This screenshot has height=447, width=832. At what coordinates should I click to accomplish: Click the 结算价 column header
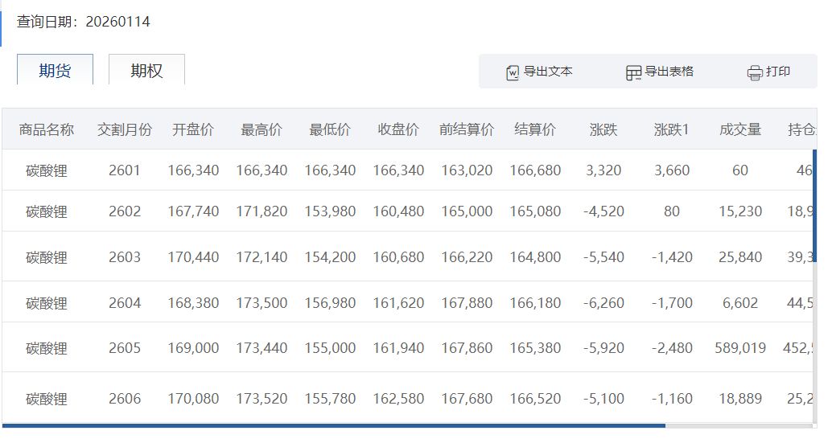point(535,129)
